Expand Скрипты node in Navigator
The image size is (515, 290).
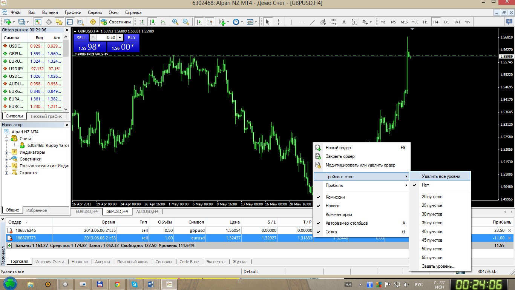coord(7,173)
